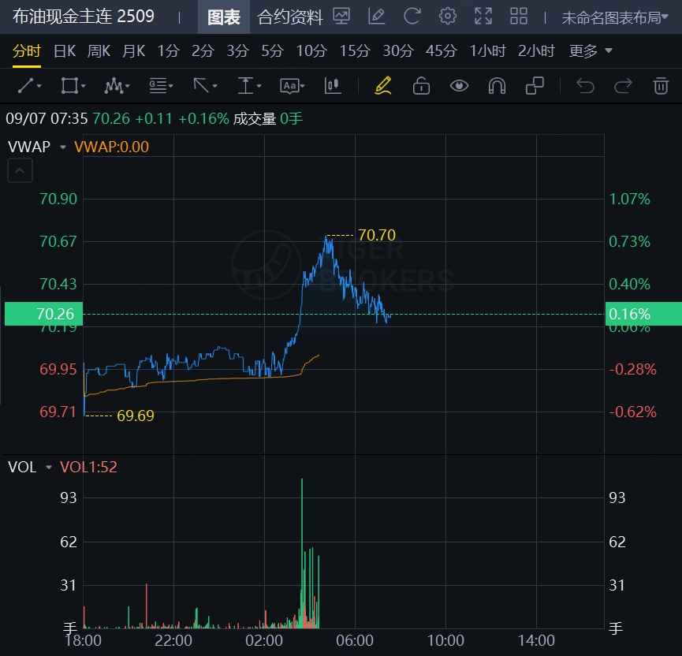Viewport: 682px width, 656px height.
Task: Expand the 更多 timeframe dropdown
Action: [x=591, y=51]
